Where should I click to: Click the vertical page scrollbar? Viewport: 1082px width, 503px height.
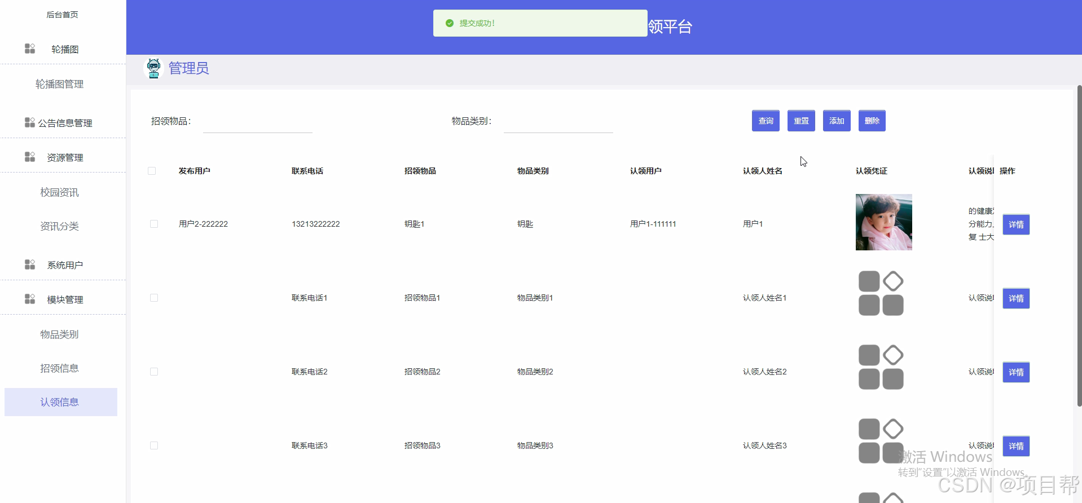click(1079, 245)
